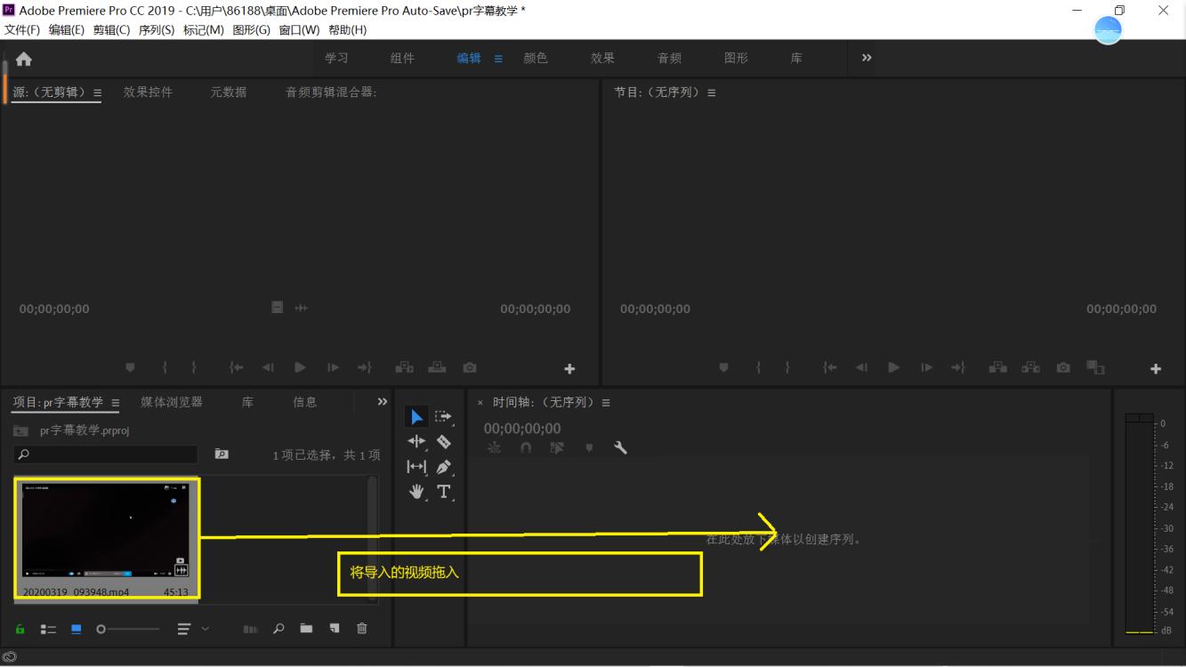Open timeline display settings wrench icon
Viewport: 1186px width, 667px height.
[x=621, y=447]
